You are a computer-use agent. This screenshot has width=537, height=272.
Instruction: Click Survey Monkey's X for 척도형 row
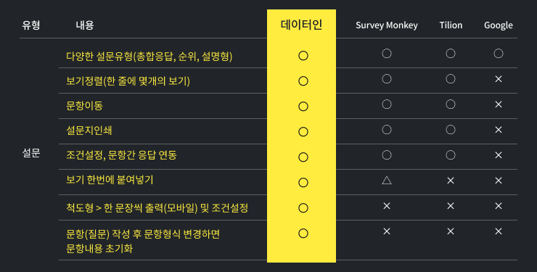tap(387, 205)
